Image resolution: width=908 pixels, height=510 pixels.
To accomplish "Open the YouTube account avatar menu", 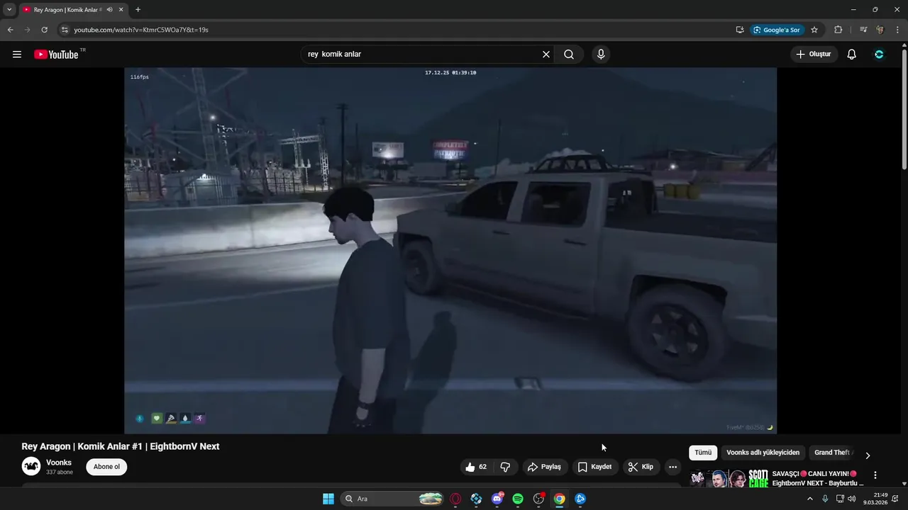I will (879, 55).
